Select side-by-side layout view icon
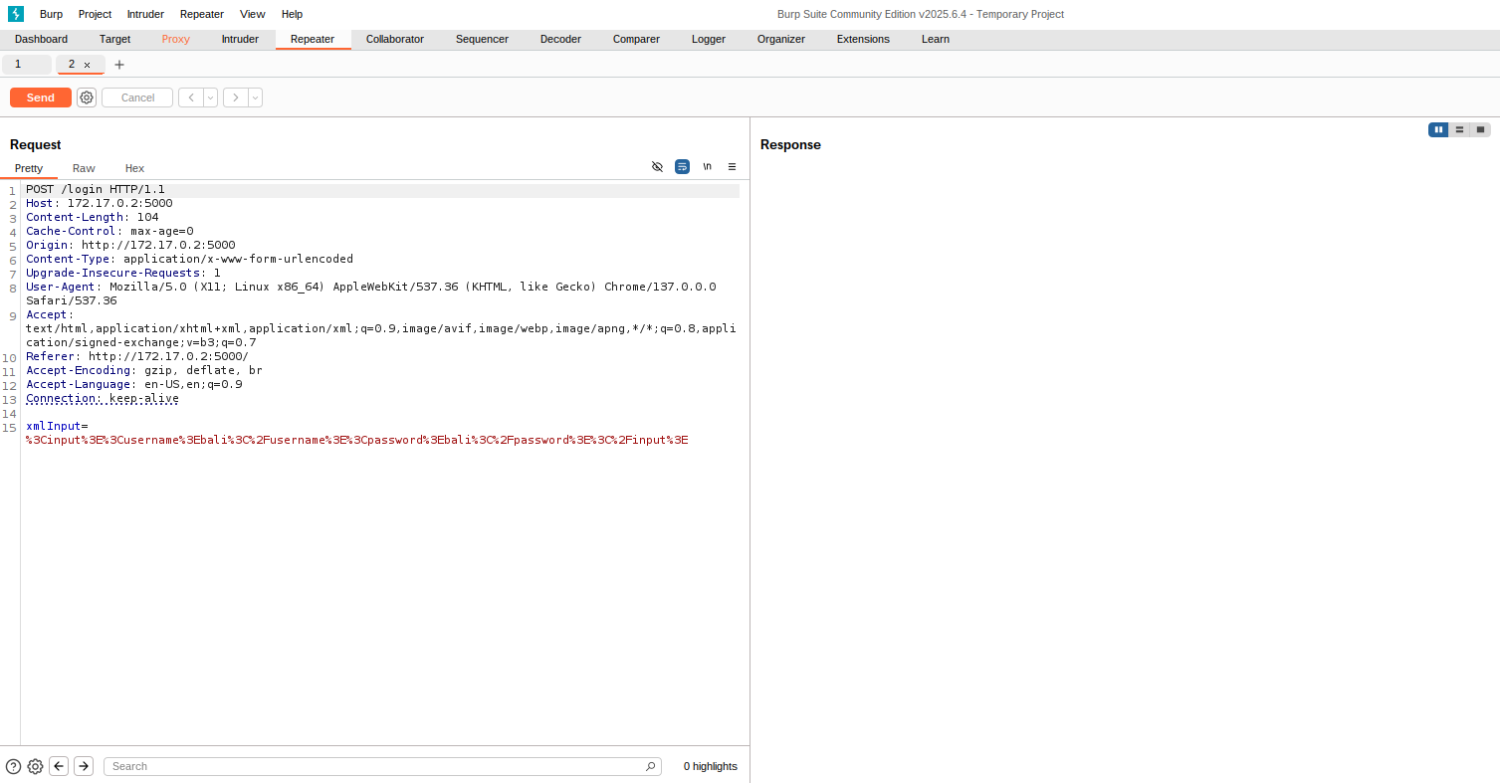Screen dimensions: 1500x783 1438,129
